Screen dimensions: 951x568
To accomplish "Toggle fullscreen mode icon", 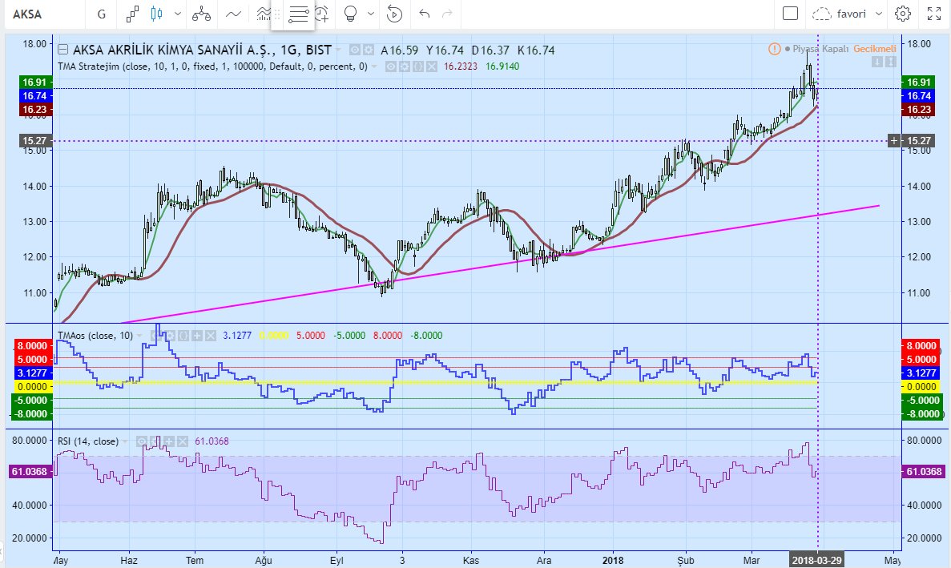I will pos(934,14).
